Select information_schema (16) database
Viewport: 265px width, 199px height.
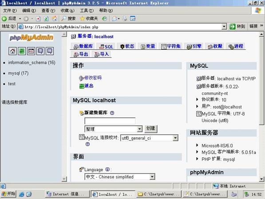32,63
